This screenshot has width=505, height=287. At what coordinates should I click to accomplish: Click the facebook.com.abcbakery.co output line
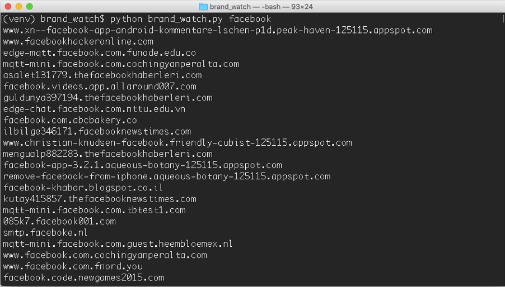coord(70,120)
